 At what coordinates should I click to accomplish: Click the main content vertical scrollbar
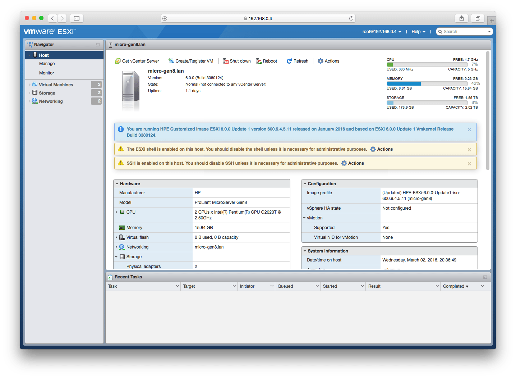pos(488,110)
